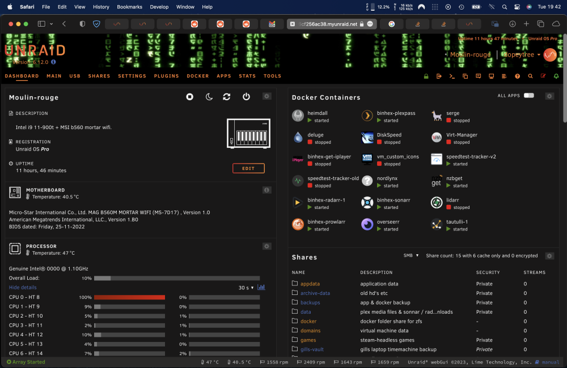Open the dopeytree user dropdown
This screenshot has height=368, width=567.
[522, 54]
